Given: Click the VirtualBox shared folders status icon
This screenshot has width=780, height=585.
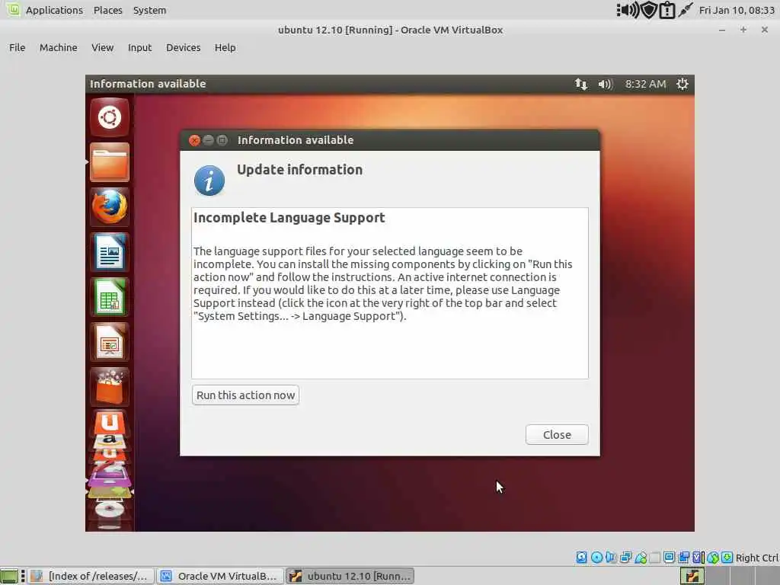Looking at the screenshot, I should pos(655,558).
